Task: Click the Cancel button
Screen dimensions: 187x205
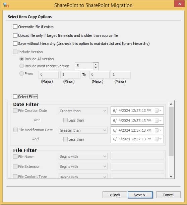Action: (168, 195)
